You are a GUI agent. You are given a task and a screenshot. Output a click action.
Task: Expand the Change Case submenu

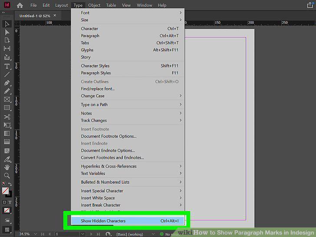128,96
